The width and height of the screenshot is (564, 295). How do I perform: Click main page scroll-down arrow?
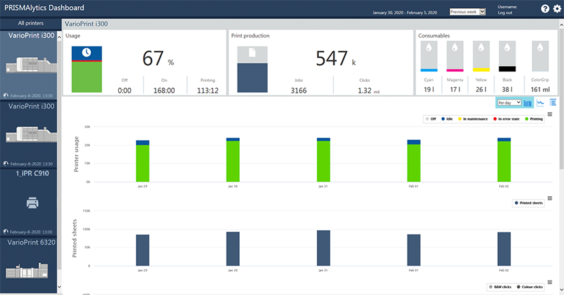[x=561, y=290]
